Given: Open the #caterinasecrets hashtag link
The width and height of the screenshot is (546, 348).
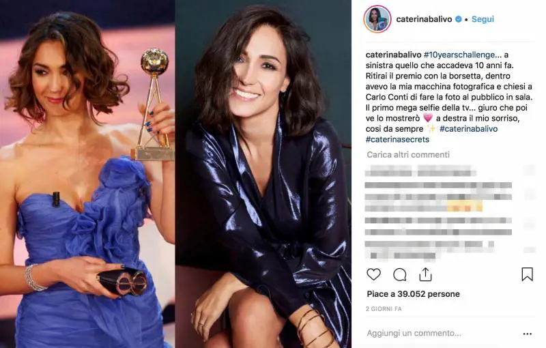Looking at the screenshot, I should 397,140.
